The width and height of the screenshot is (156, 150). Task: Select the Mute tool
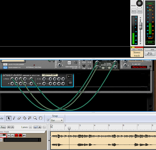tap(30, 118)
